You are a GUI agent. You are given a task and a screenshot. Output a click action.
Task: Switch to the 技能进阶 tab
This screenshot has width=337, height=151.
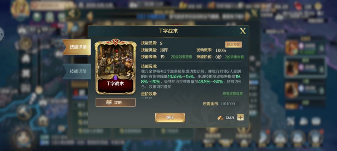77,71
